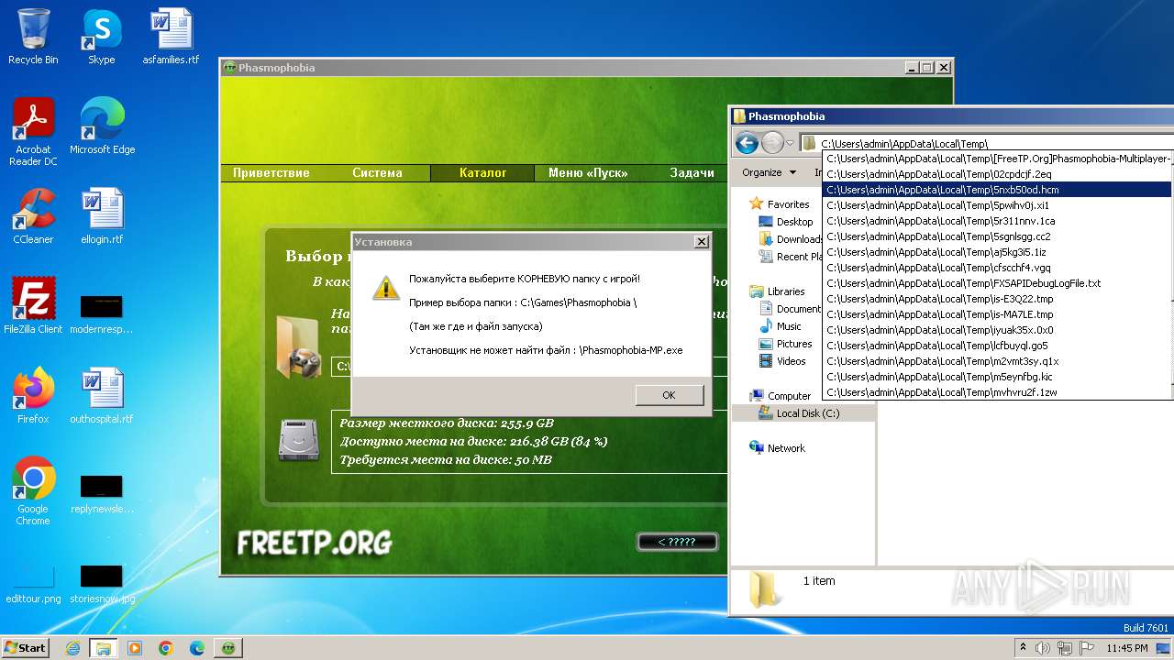Image resolution: width=1174 pixels, height=660 pixels.
Task: Select lcfbuyql.go5 path suggestion
Action: (x=998, y=346)
